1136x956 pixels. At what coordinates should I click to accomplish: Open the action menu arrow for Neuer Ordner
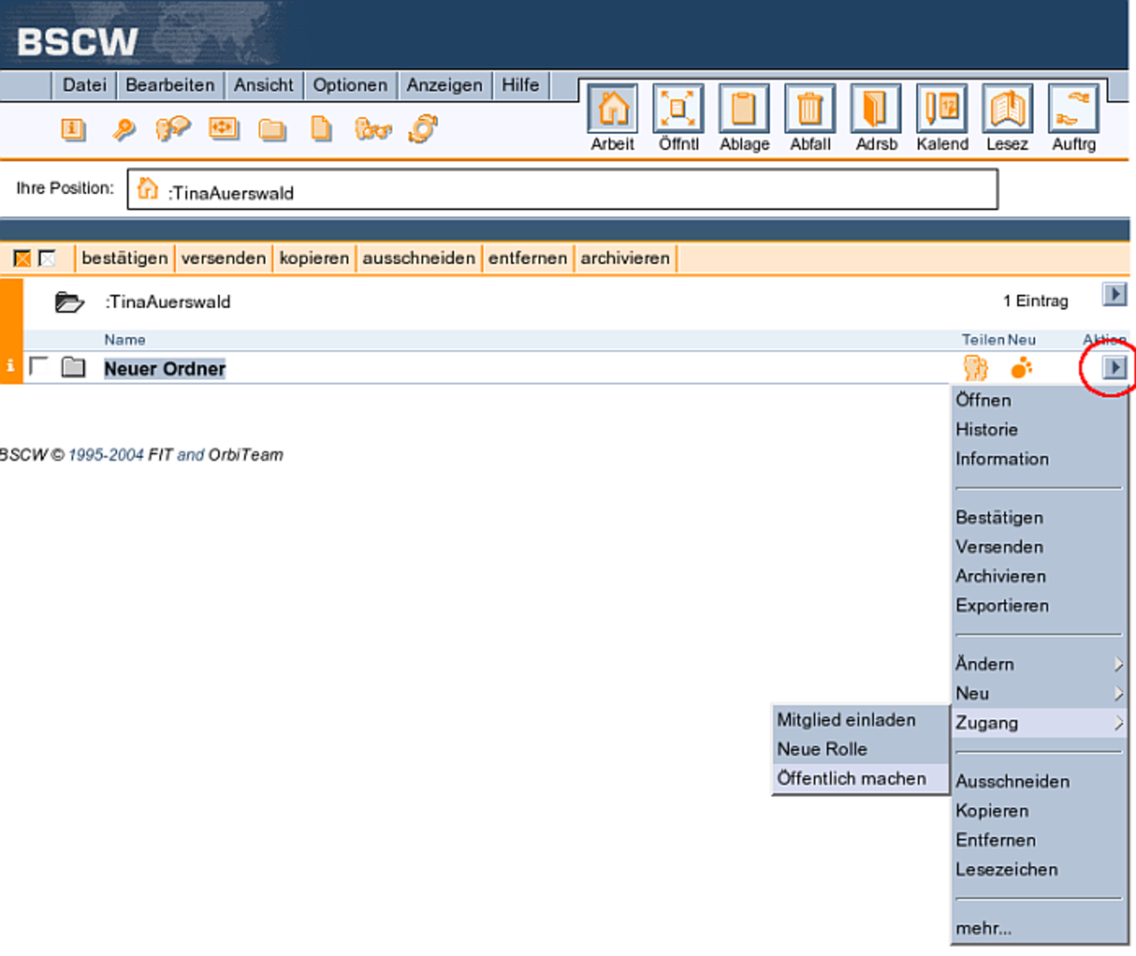1114,367
